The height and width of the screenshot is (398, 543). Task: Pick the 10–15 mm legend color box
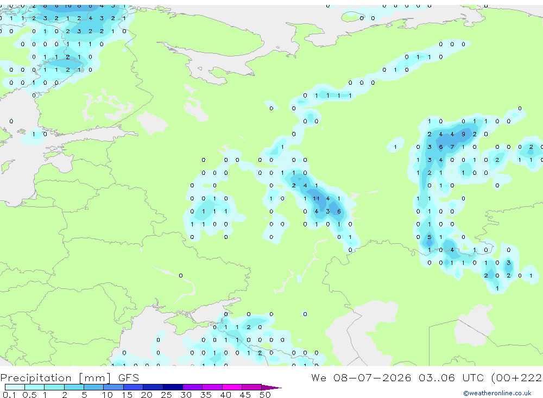[113, 387]
